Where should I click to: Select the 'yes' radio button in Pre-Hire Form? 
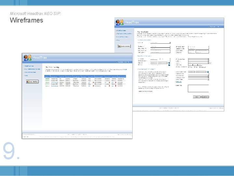coord(189,67)
